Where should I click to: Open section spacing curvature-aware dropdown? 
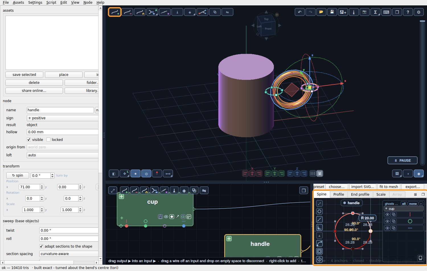click(69, 254)
